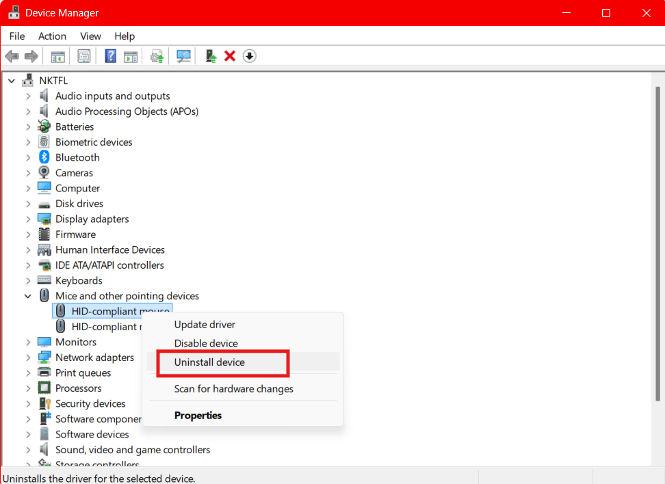Click the Security devices key icon
This screenshot has height=484, width=665.
click(x=44, y=403)
